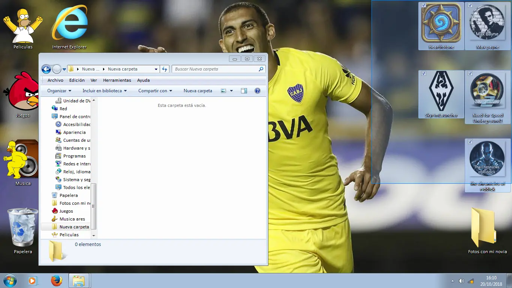Select the Juegos Angry Birds desktop icon
Viewport: 512px width, 288px height.
coord(23,94)
